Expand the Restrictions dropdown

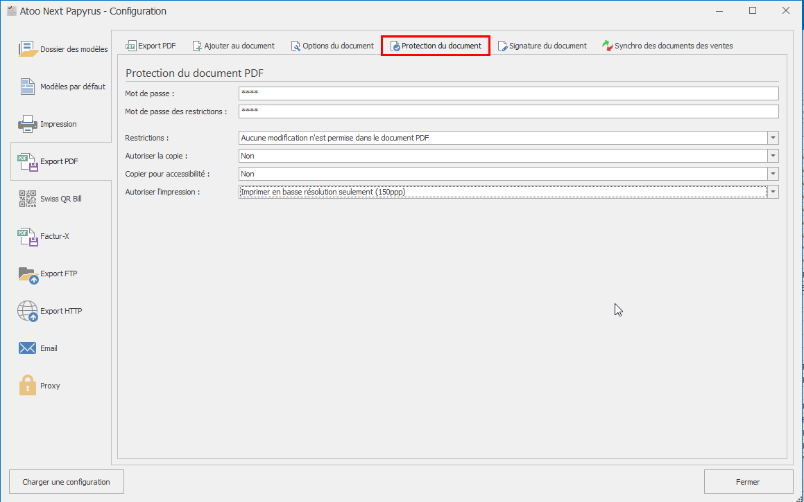tap(773, 138)
